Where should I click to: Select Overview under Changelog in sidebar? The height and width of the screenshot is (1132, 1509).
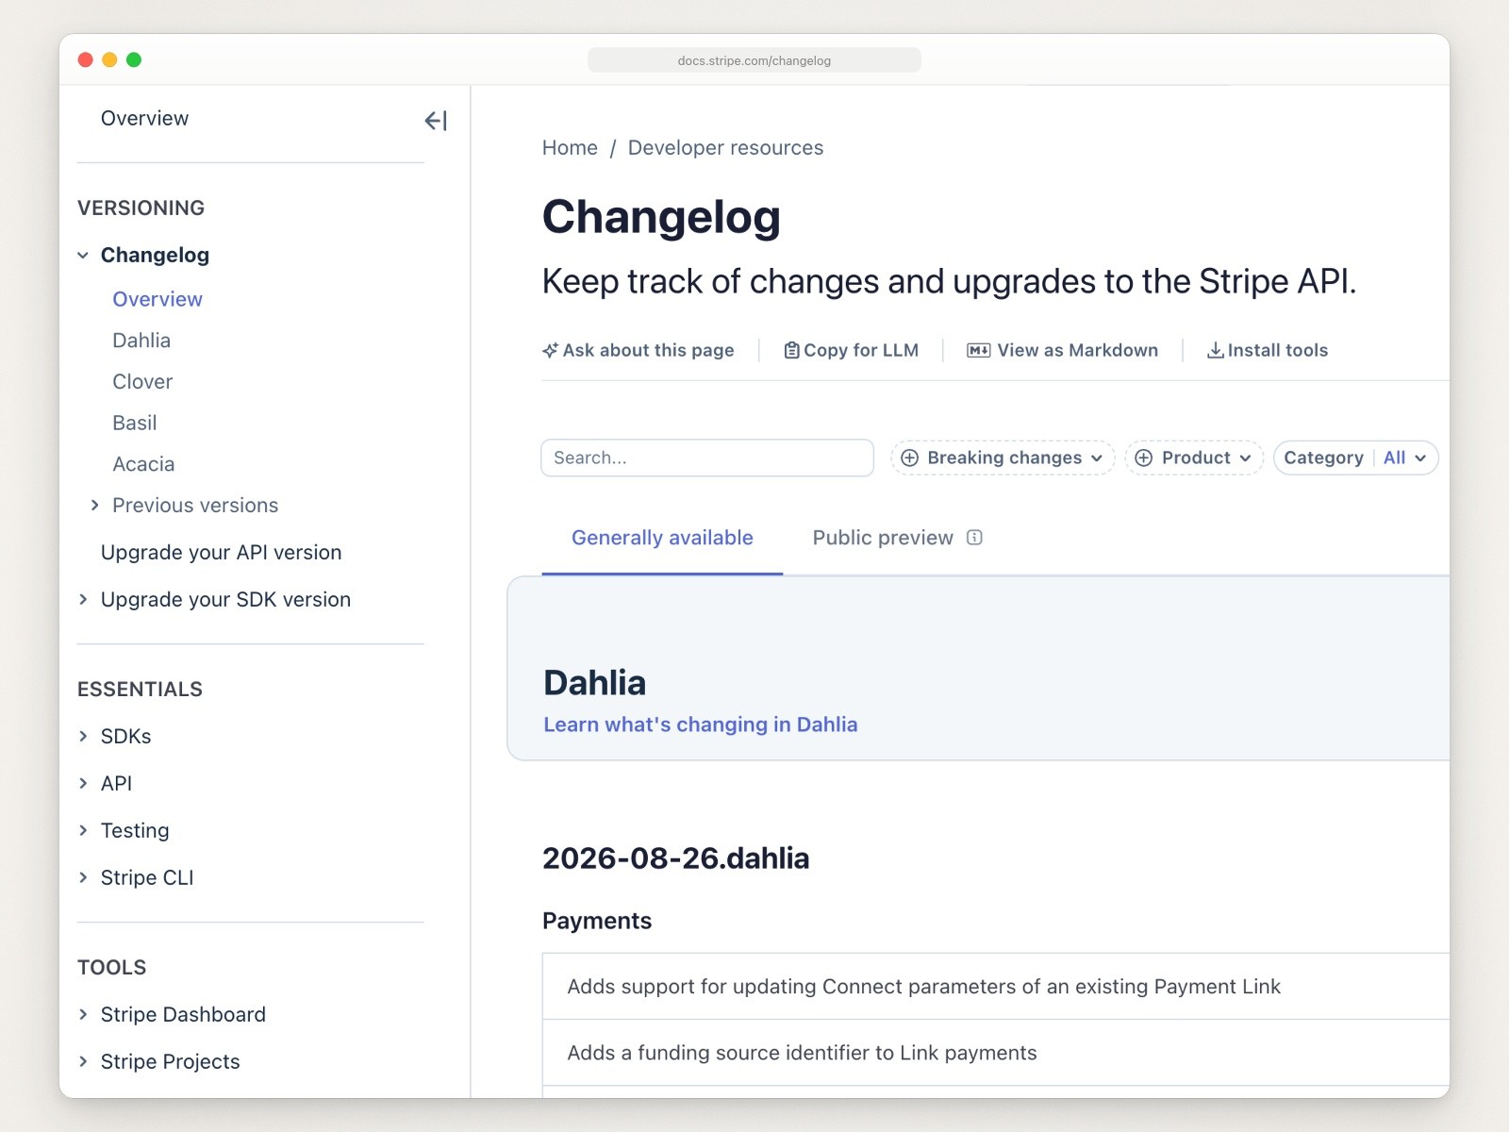coord(158,300)
